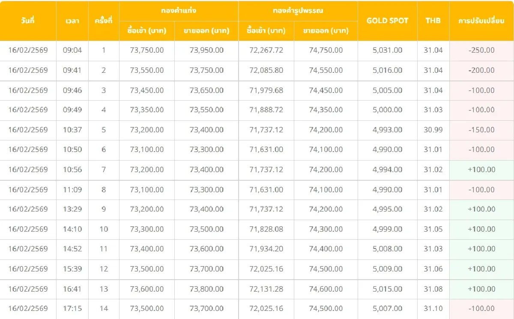Click the เวลา column header
This screenshot has width=514, height=319.
72,21
